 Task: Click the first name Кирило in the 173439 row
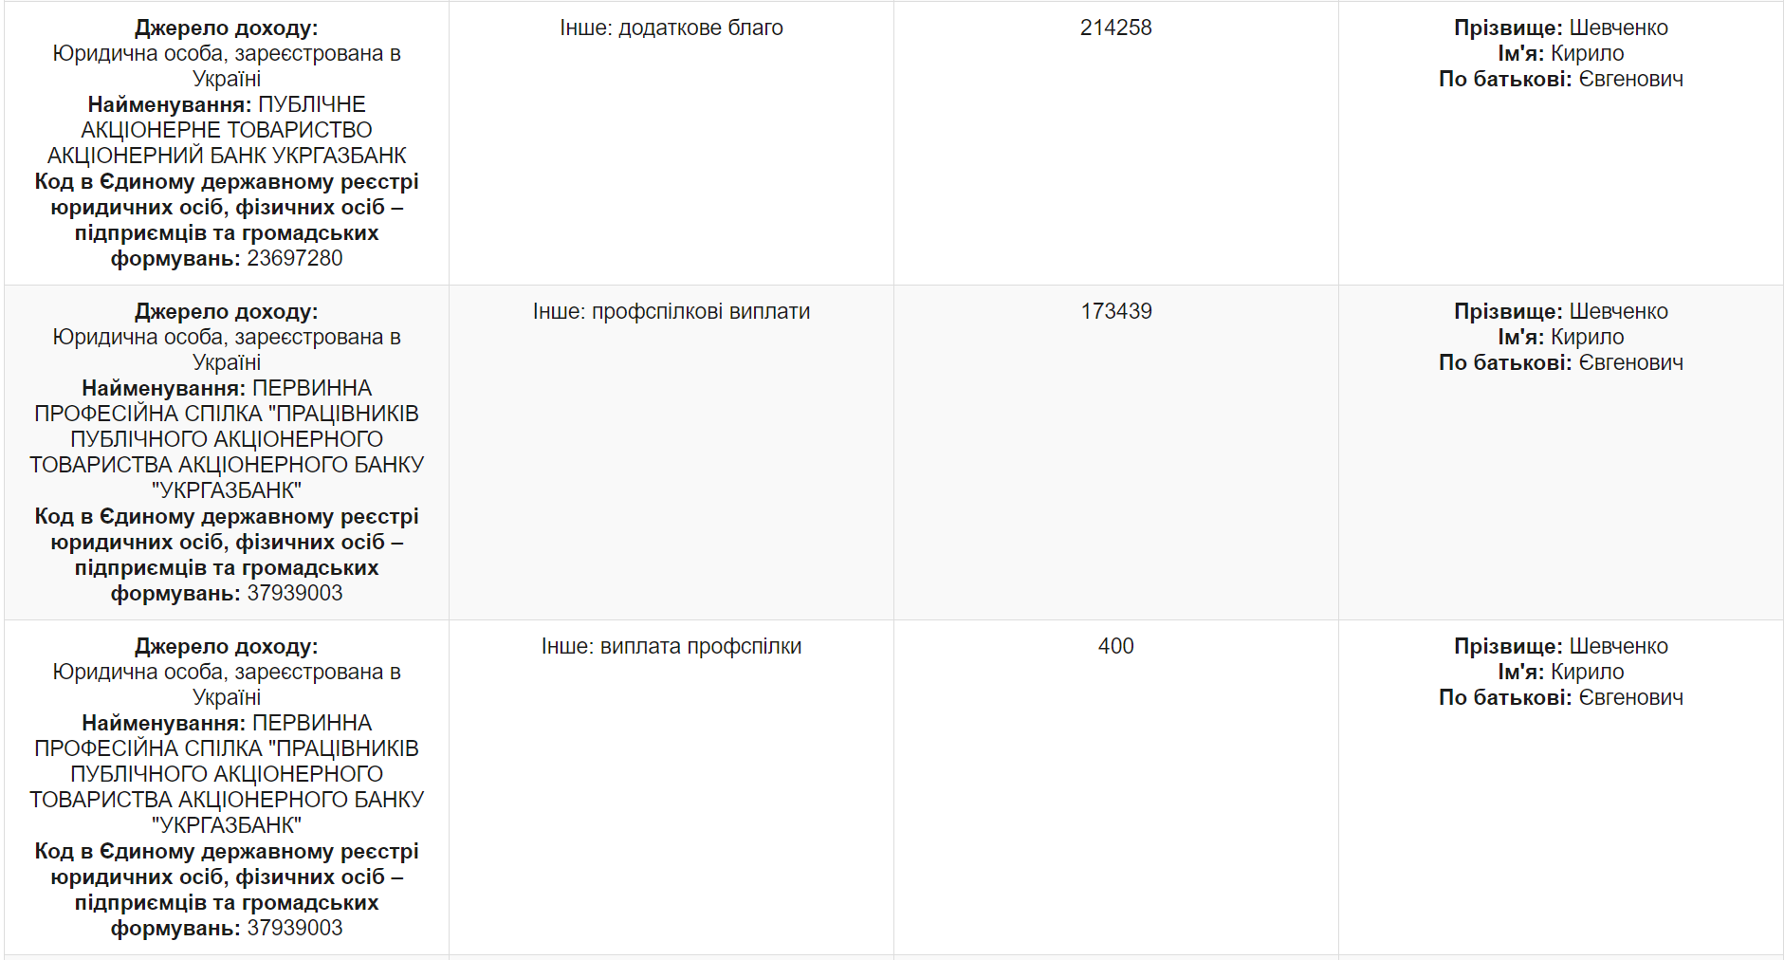click(x=1587, y=337)
